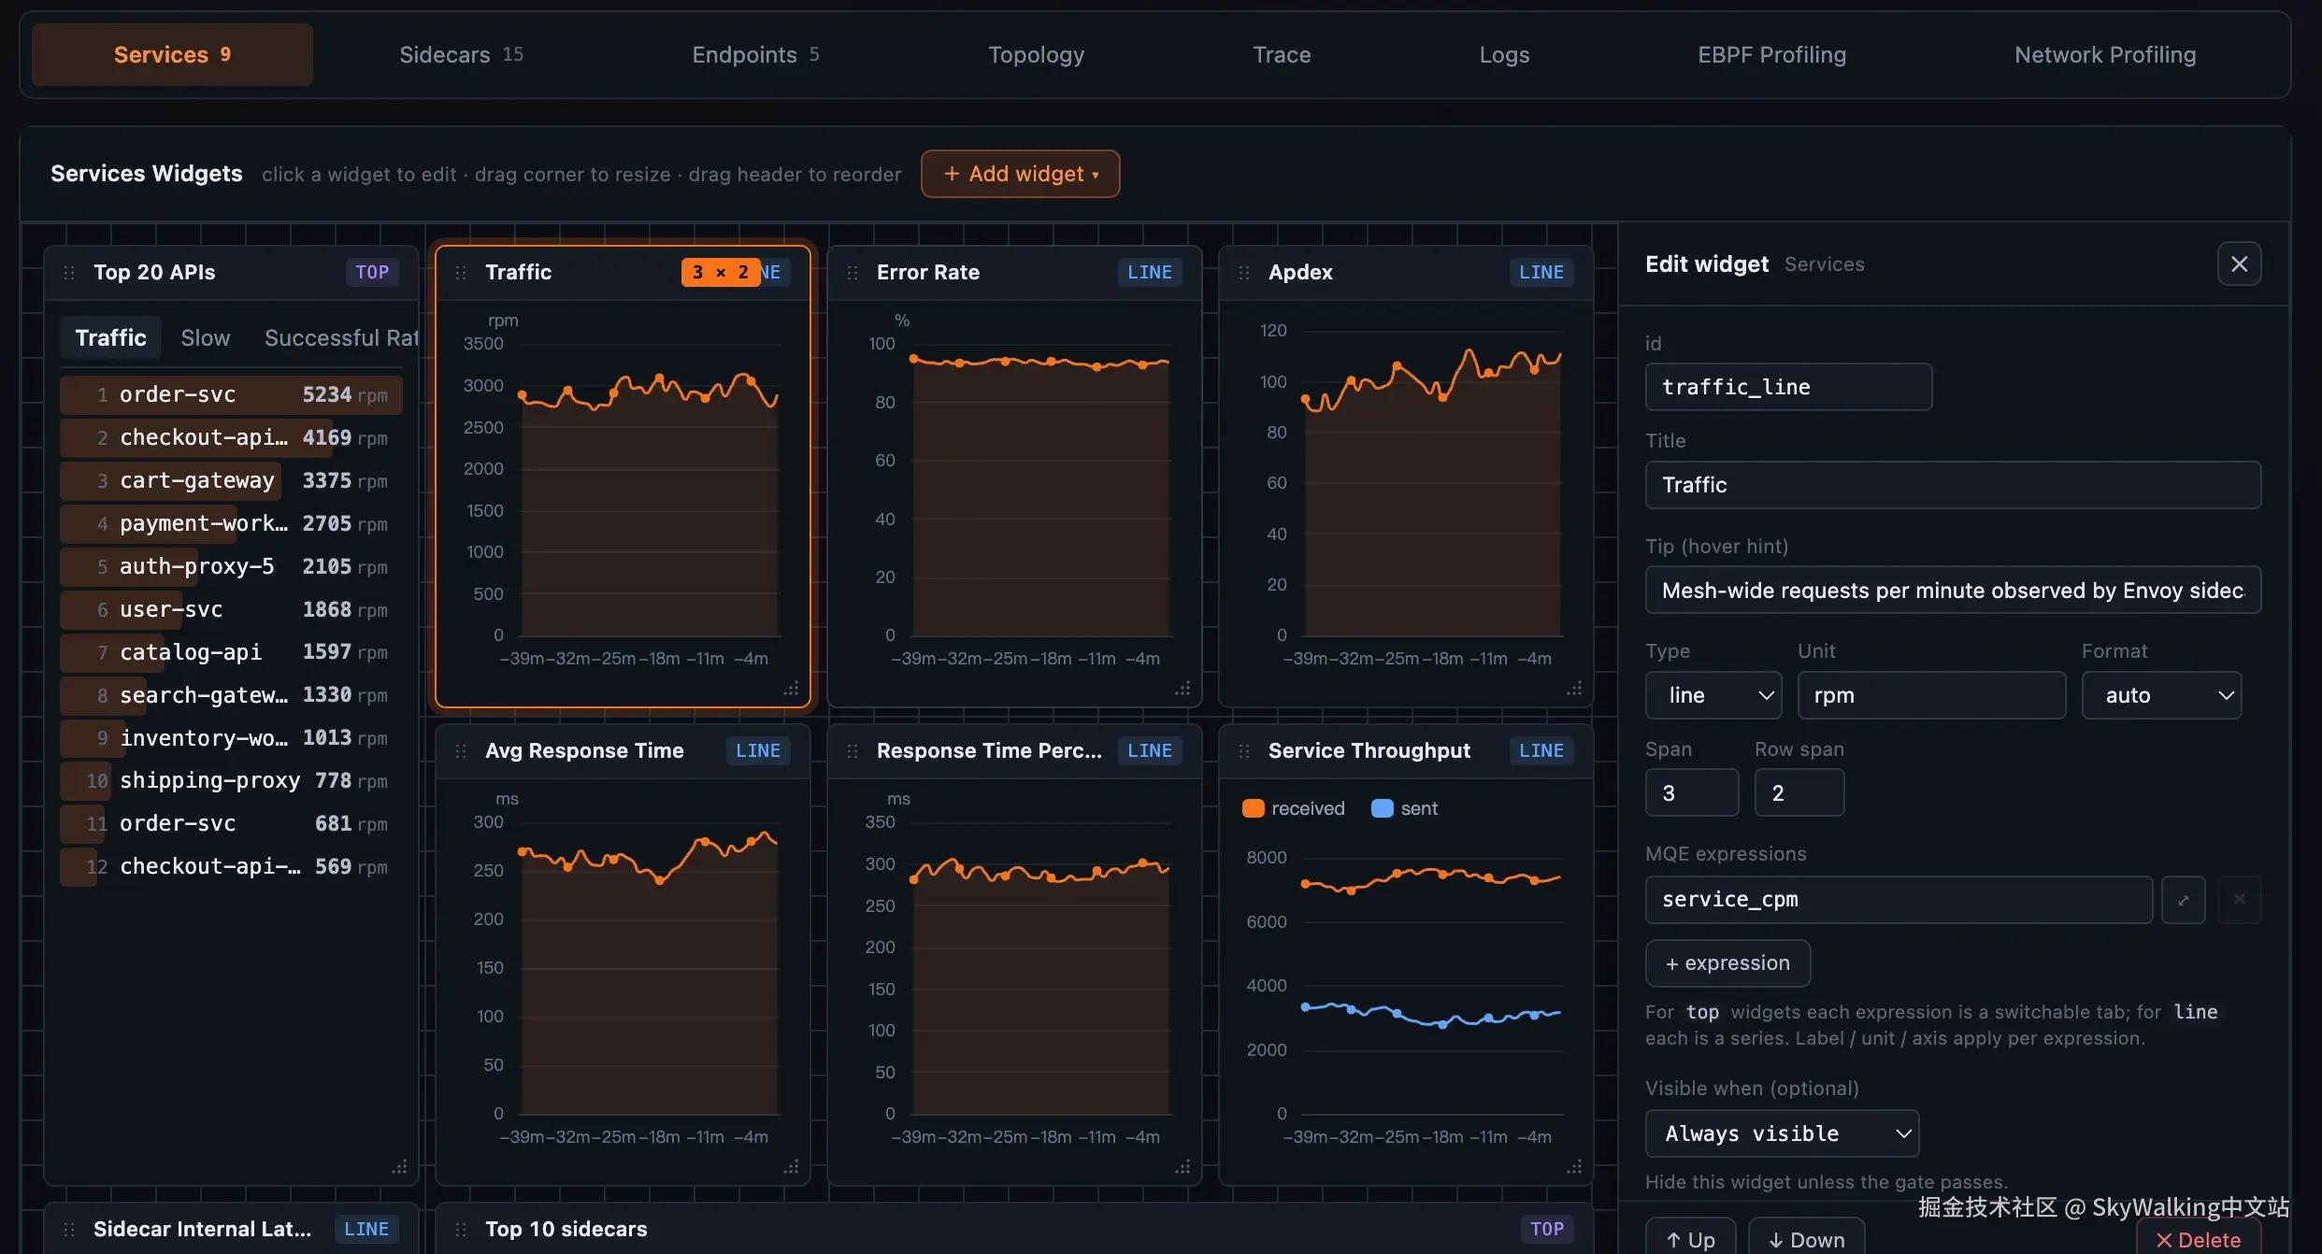
Task: Remove the service_cpm expression
Action: [x=2240, y=900]
